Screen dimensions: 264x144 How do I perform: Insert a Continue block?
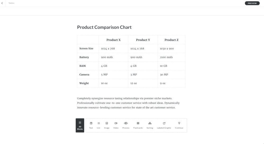179,125
